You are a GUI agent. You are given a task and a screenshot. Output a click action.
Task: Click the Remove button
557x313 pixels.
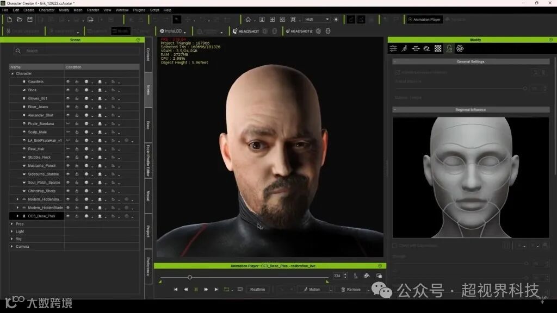pos(351,290)
